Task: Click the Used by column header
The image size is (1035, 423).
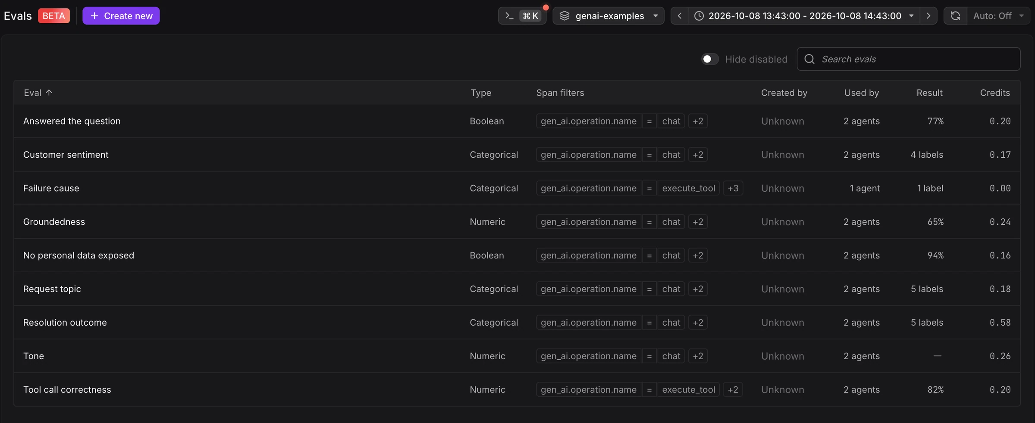Action: 862,93
